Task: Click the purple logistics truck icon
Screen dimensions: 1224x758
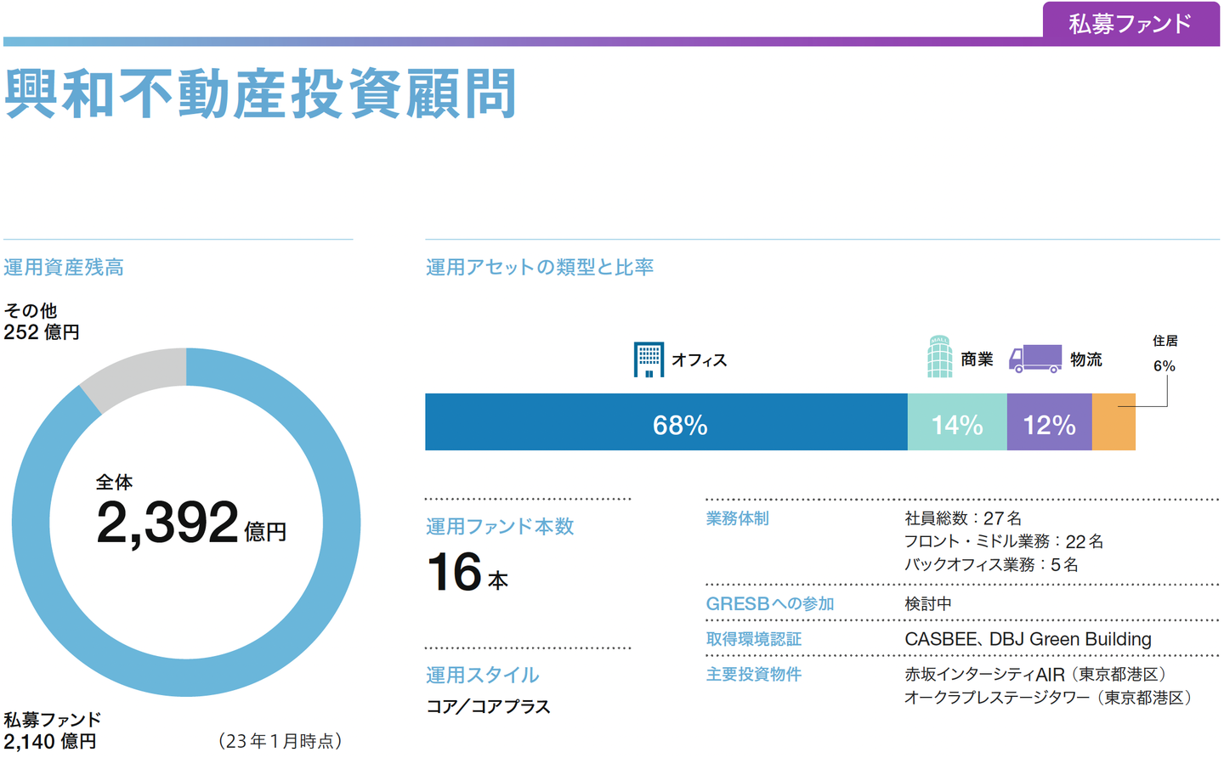Action: coord(1034,359)
